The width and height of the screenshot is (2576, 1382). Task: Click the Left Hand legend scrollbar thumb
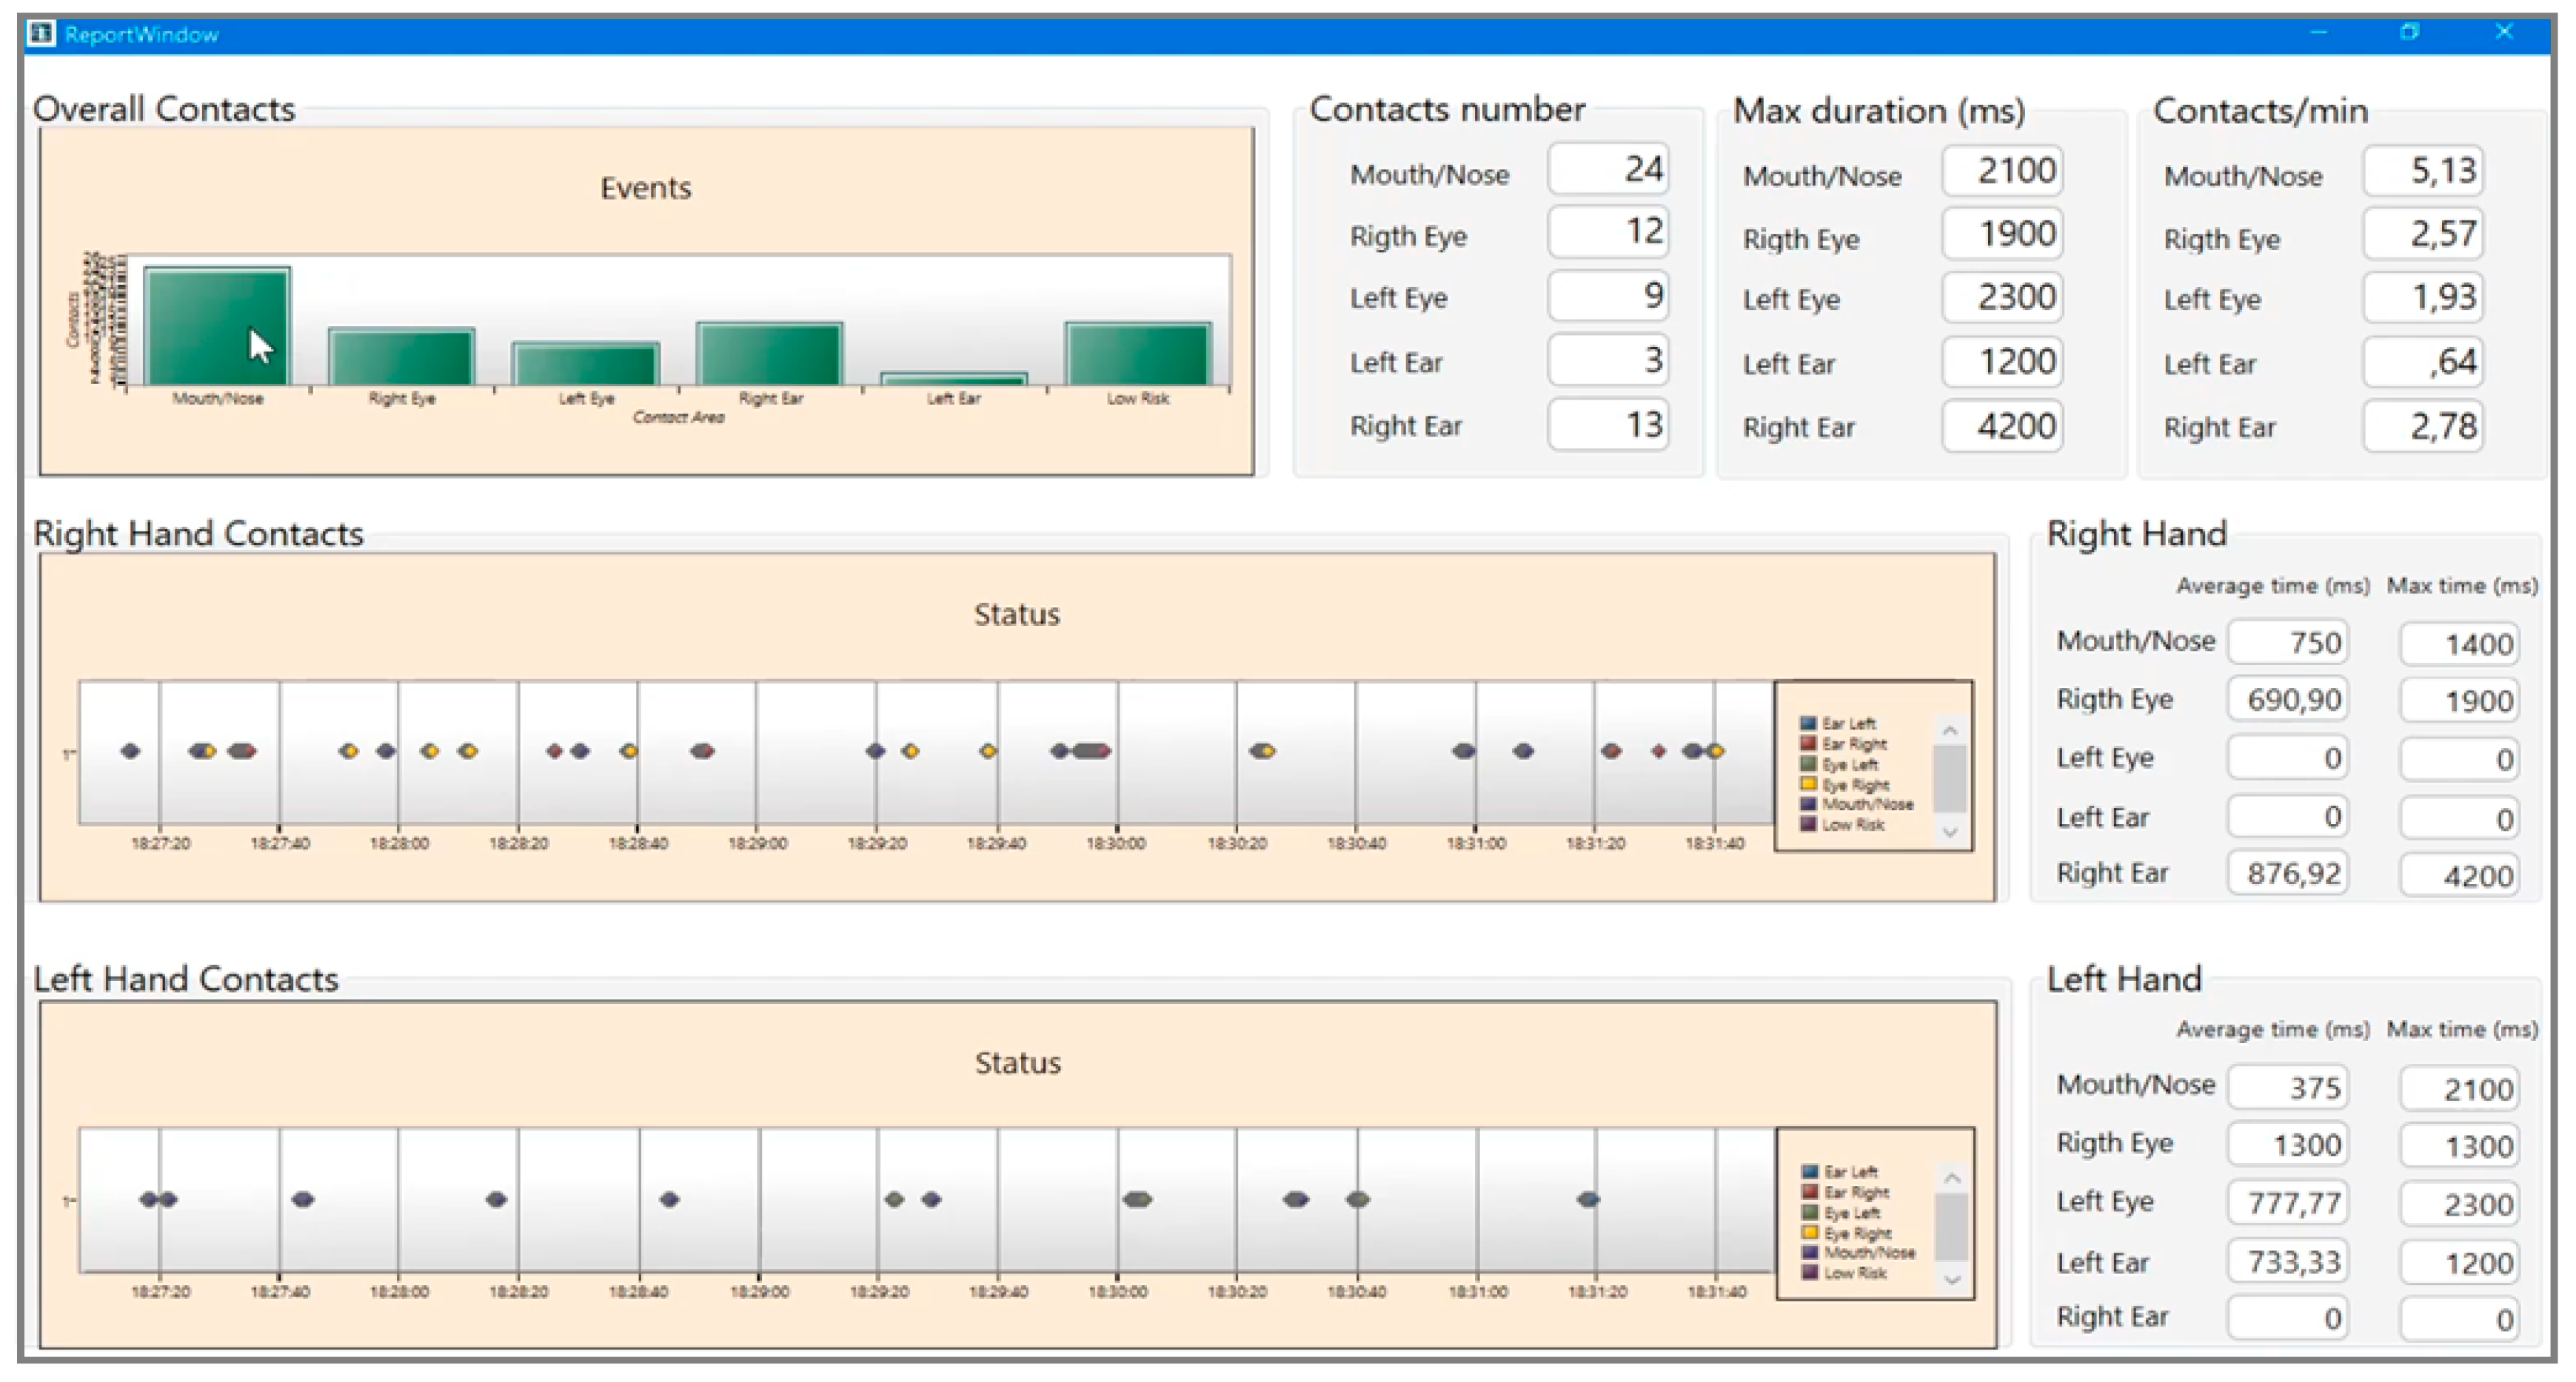pos(1950,1227)
